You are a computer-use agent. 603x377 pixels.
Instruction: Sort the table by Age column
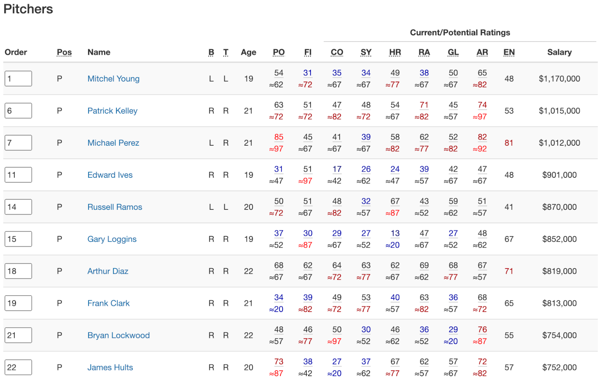[x=248, y=52]
